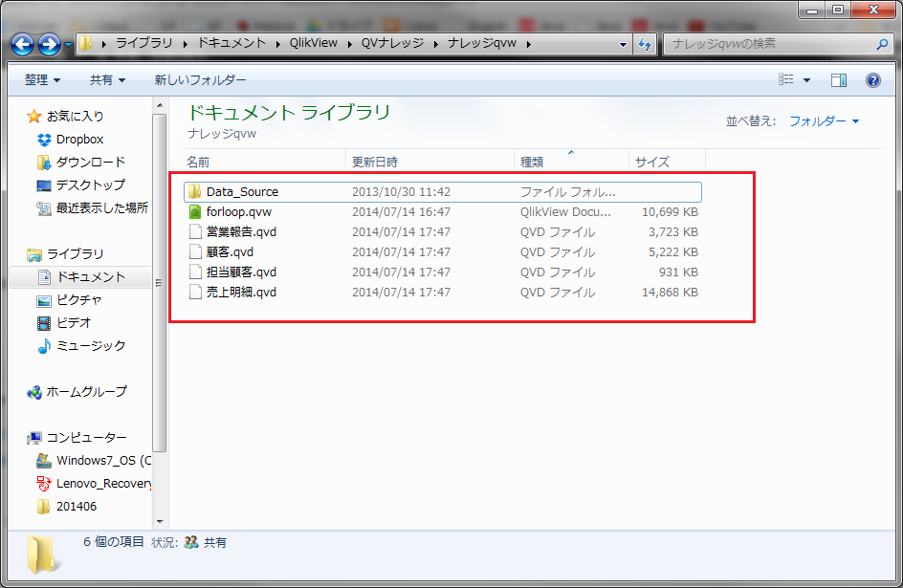Screen dimensions: 903x588
Task: Click the ピクチャ library icon
Action: (44, 300)
